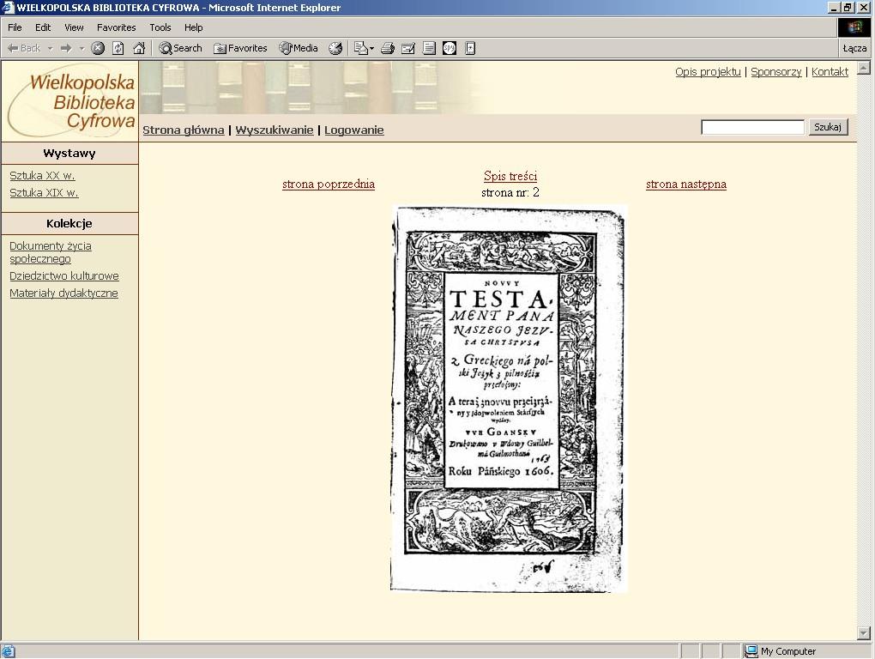Open the Wyszukiwanie link
Viewport: 875px width, 659px height.
pyautogui.click(x=274, y=130)
